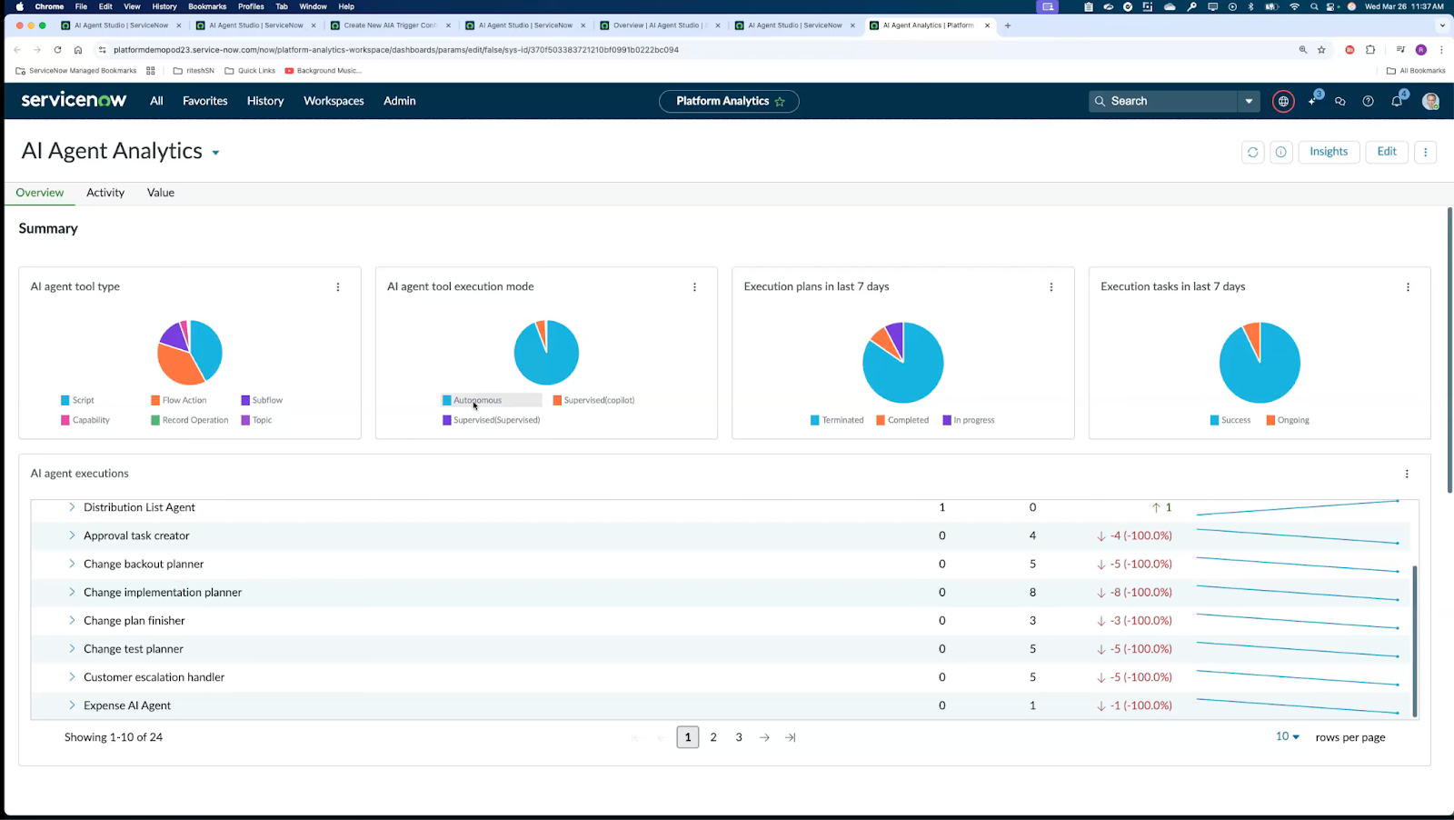1454x820 pixels.
Task: Click the tool type pie chart
Action: [190, 352]
